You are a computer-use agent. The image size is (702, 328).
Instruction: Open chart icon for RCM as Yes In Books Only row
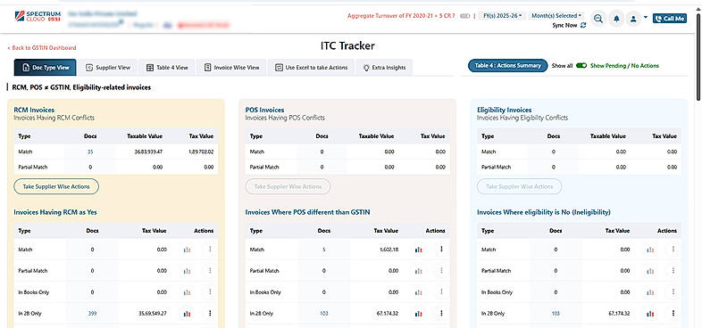pos(188,292)
